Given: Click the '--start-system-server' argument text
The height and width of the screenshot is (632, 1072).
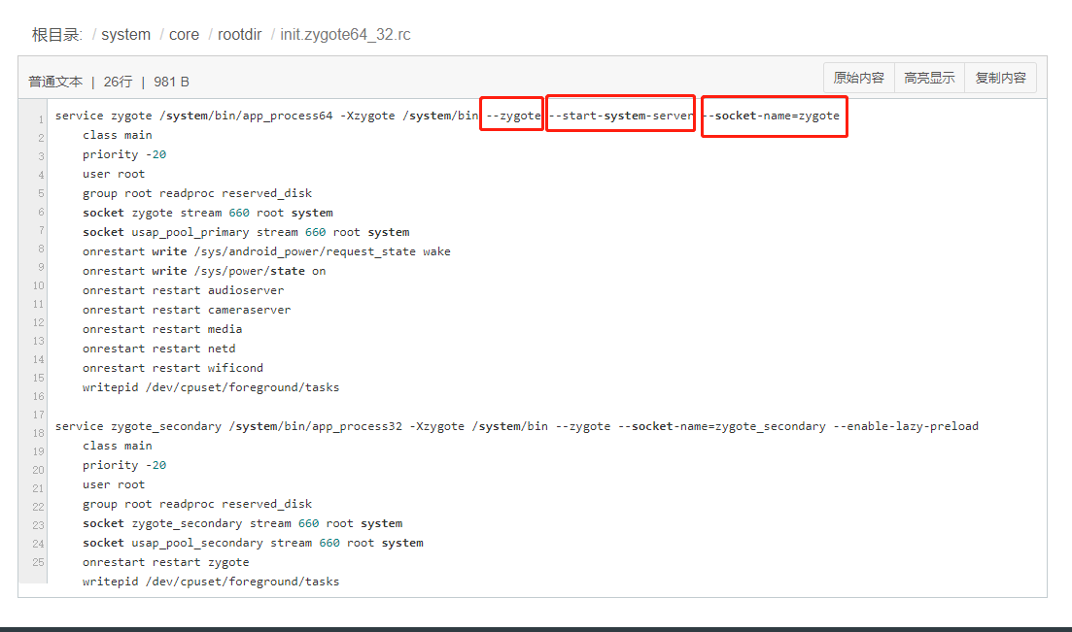Looking at the screenshot, I should pyautogui.click(x=621, y=116).
